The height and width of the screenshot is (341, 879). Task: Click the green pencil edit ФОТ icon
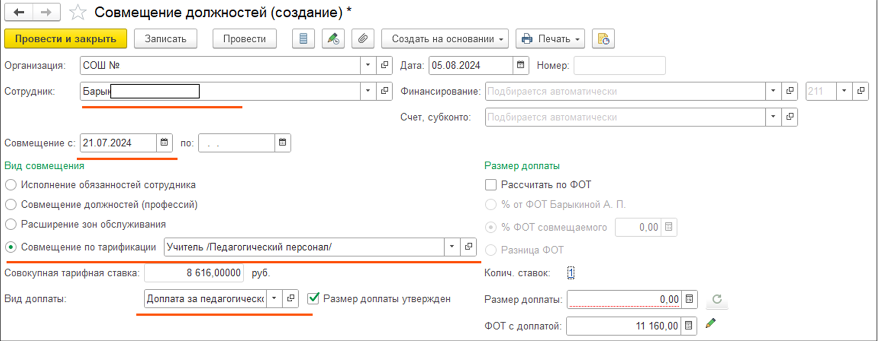(x=711, y=323)
